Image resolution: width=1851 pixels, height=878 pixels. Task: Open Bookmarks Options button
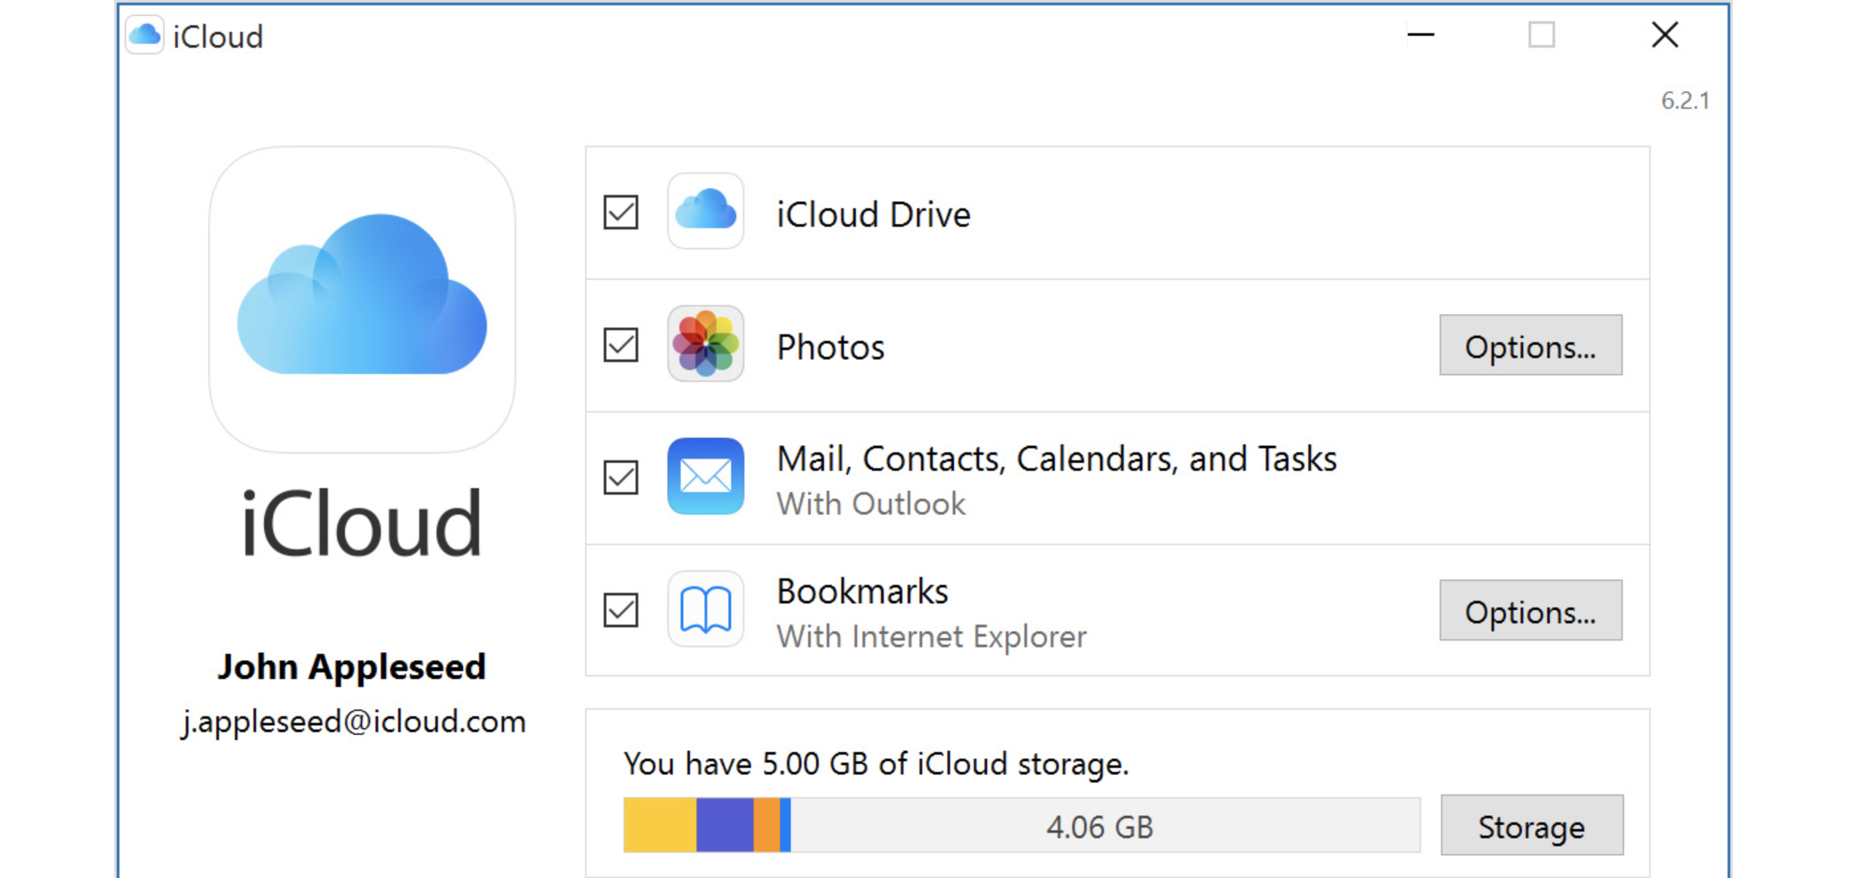pos(1530,610)
